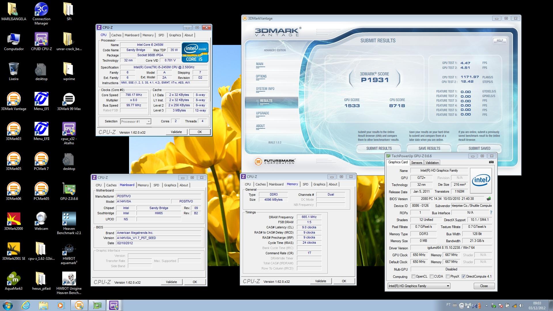The image size is (553, 311).
Task: Open Connection Manager desktop icon
Action: click(41, 14)
